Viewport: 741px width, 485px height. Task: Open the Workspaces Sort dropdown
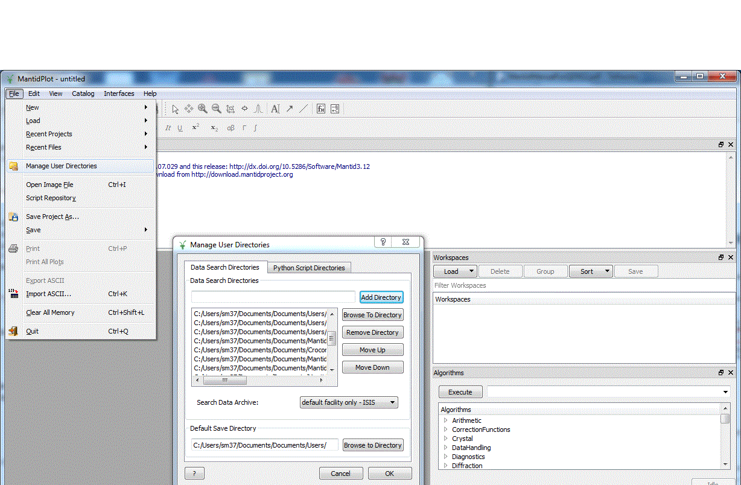(x=608, y=271)
